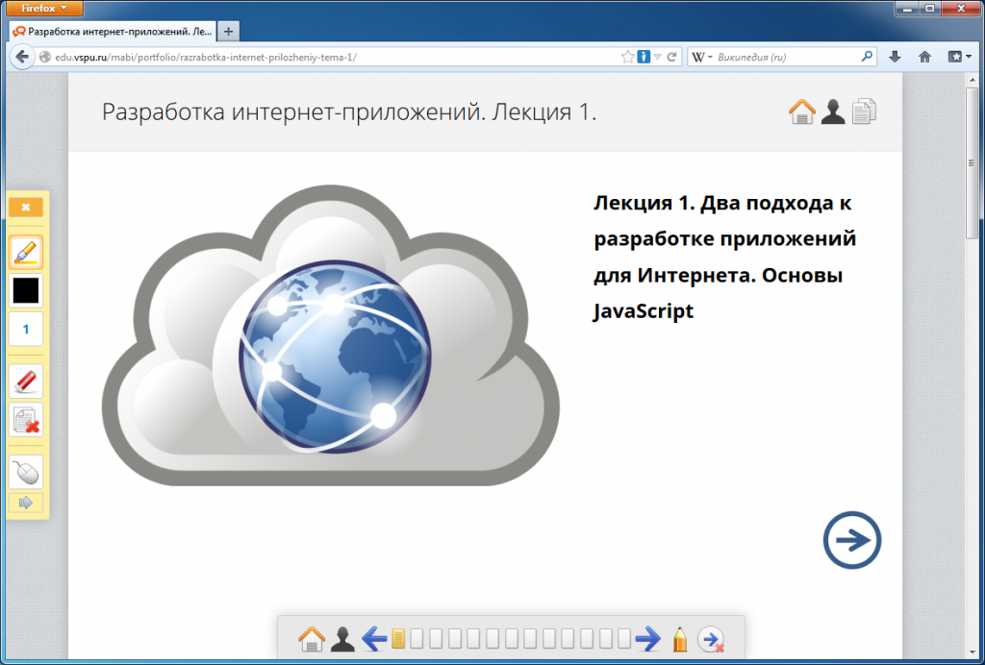Jump to the second slide marker

click(417, 638)
